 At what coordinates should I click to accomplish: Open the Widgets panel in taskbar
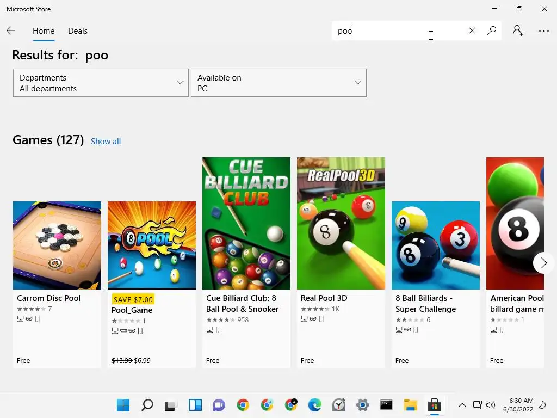coord(195,405)
